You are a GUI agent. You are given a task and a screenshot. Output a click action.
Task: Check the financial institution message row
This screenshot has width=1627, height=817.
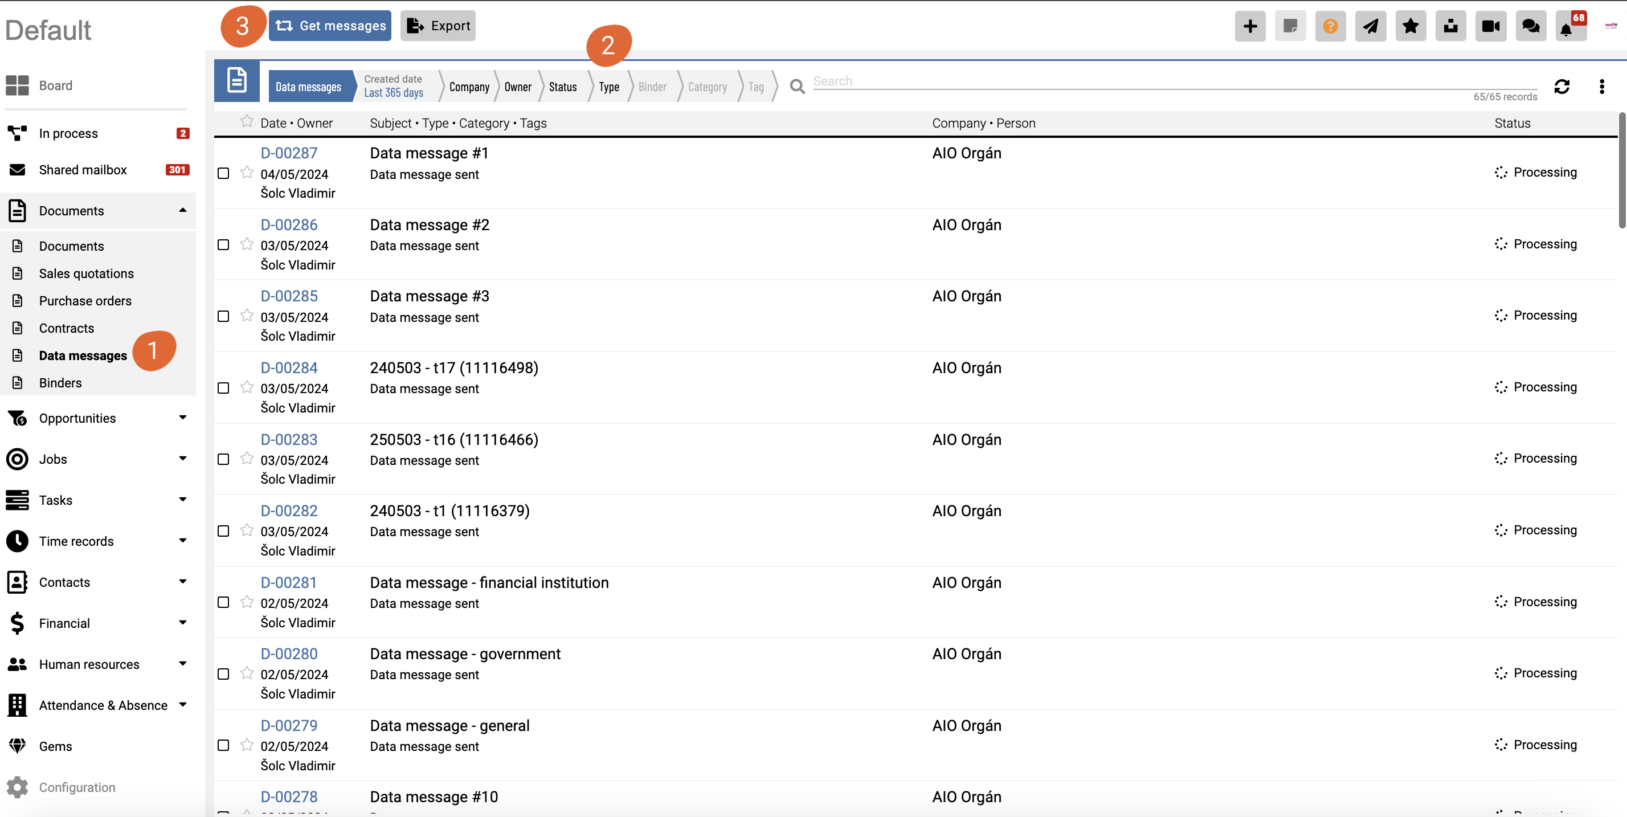click(223, 602)
